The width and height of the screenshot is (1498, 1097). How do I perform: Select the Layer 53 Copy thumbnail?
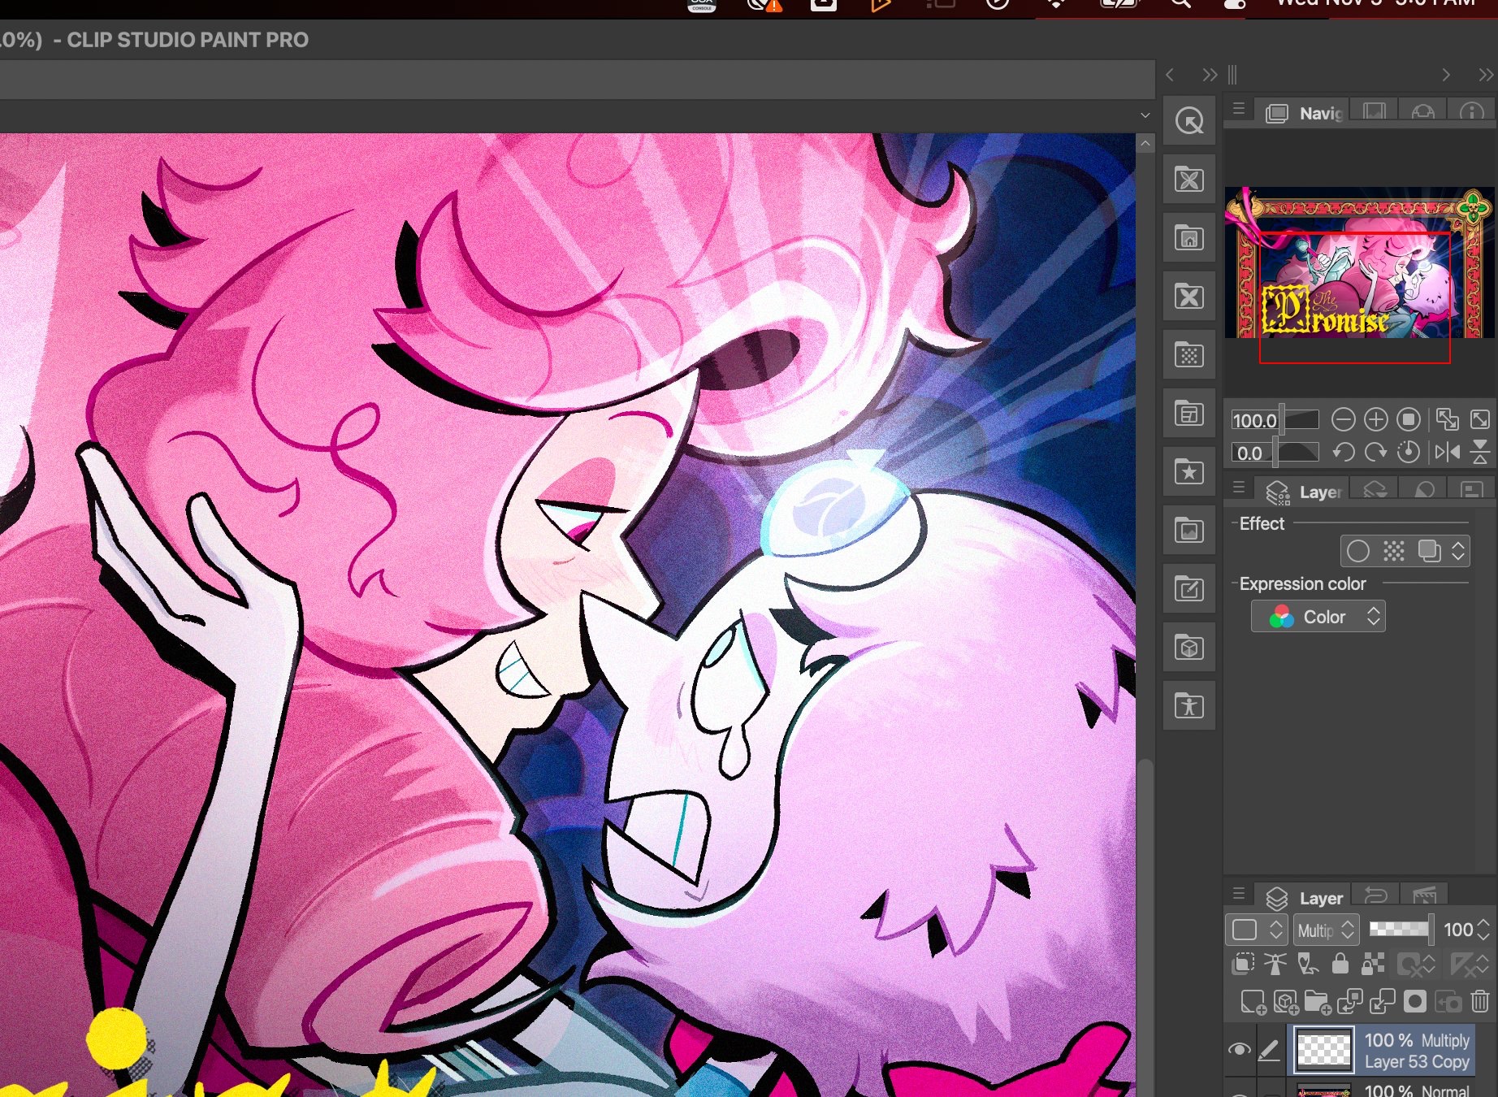1323,1050
